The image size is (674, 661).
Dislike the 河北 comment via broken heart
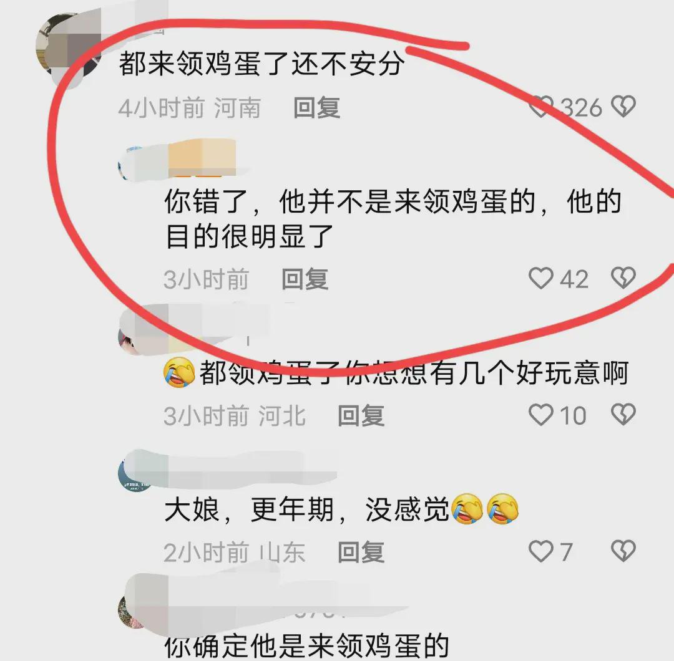tap(623, 415)
